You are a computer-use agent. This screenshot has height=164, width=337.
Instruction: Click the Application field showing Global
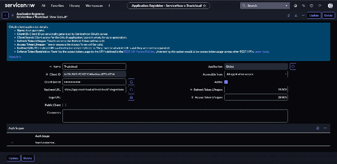pyautogui.click(x=256, y=66)
